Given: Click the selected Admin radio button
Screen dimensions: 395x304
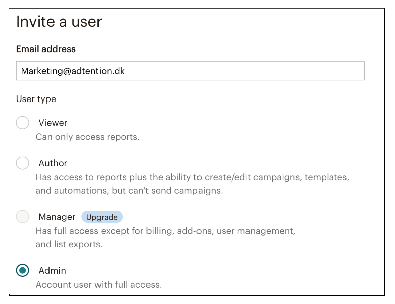Looking at the screenshot, I should 23,271.
